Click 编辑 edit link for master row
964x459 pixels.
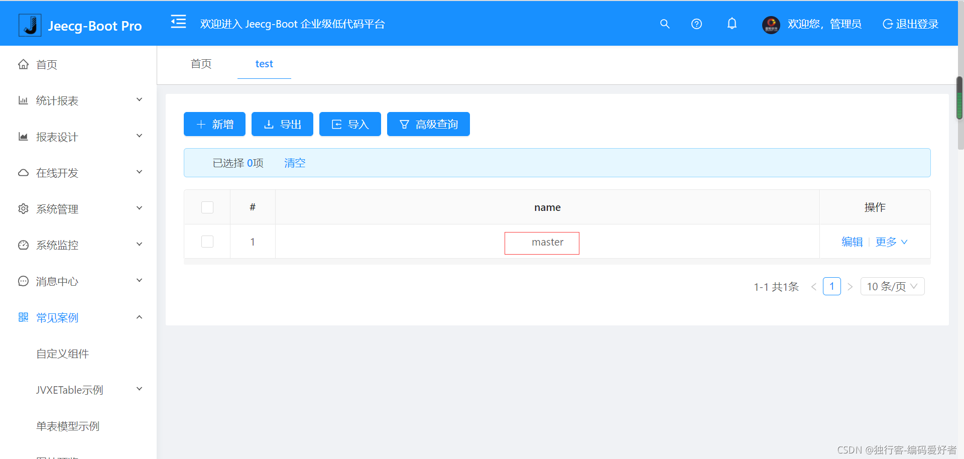pos(852,242)
